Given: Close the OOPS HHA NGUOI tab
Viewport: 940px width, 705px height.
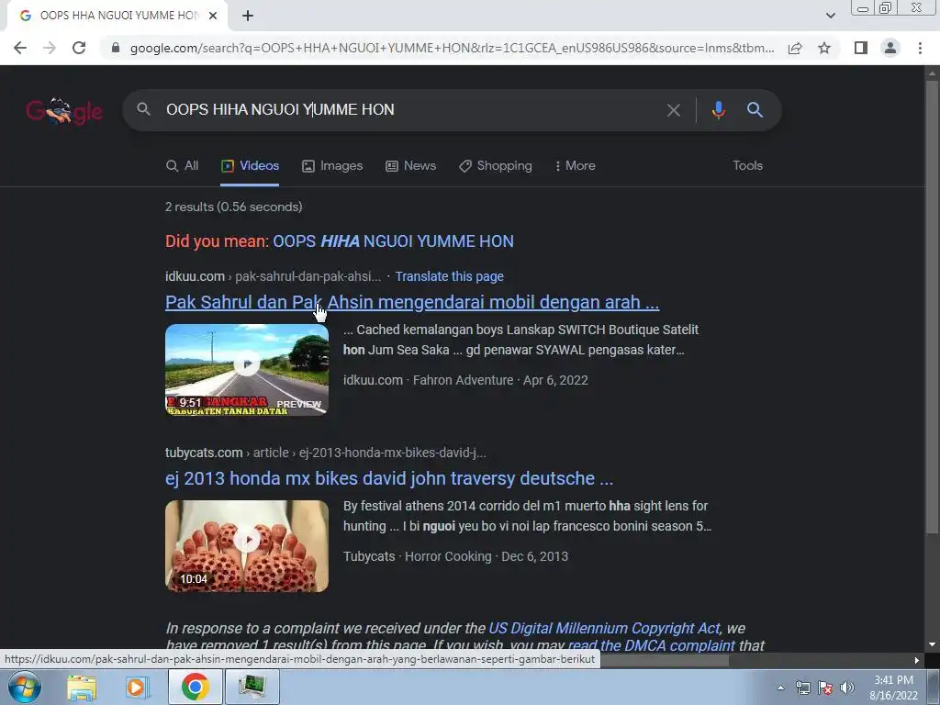Looking at the screenshot, I should 213,16.
